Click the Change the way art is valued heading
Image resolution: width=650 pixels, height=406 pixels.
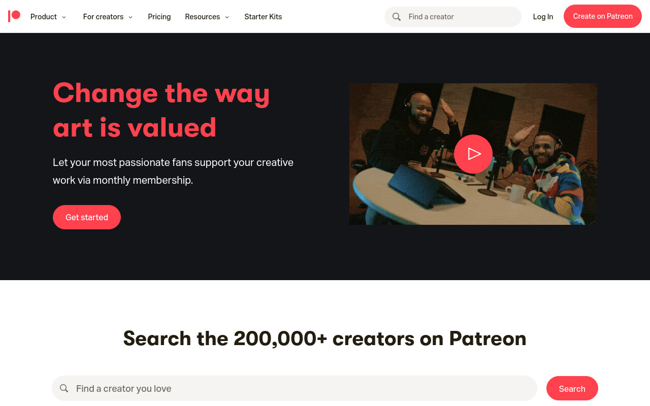click(x=161, y=110)
